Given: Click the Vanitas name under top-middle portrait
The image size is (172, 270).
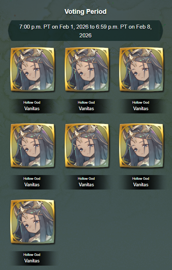Looking at the screenshot, I should pos(86,108).
